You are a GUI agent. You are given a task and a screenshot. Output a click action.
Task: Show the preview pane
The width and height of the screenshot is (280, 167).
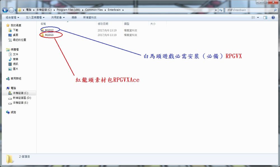point(265,17)
